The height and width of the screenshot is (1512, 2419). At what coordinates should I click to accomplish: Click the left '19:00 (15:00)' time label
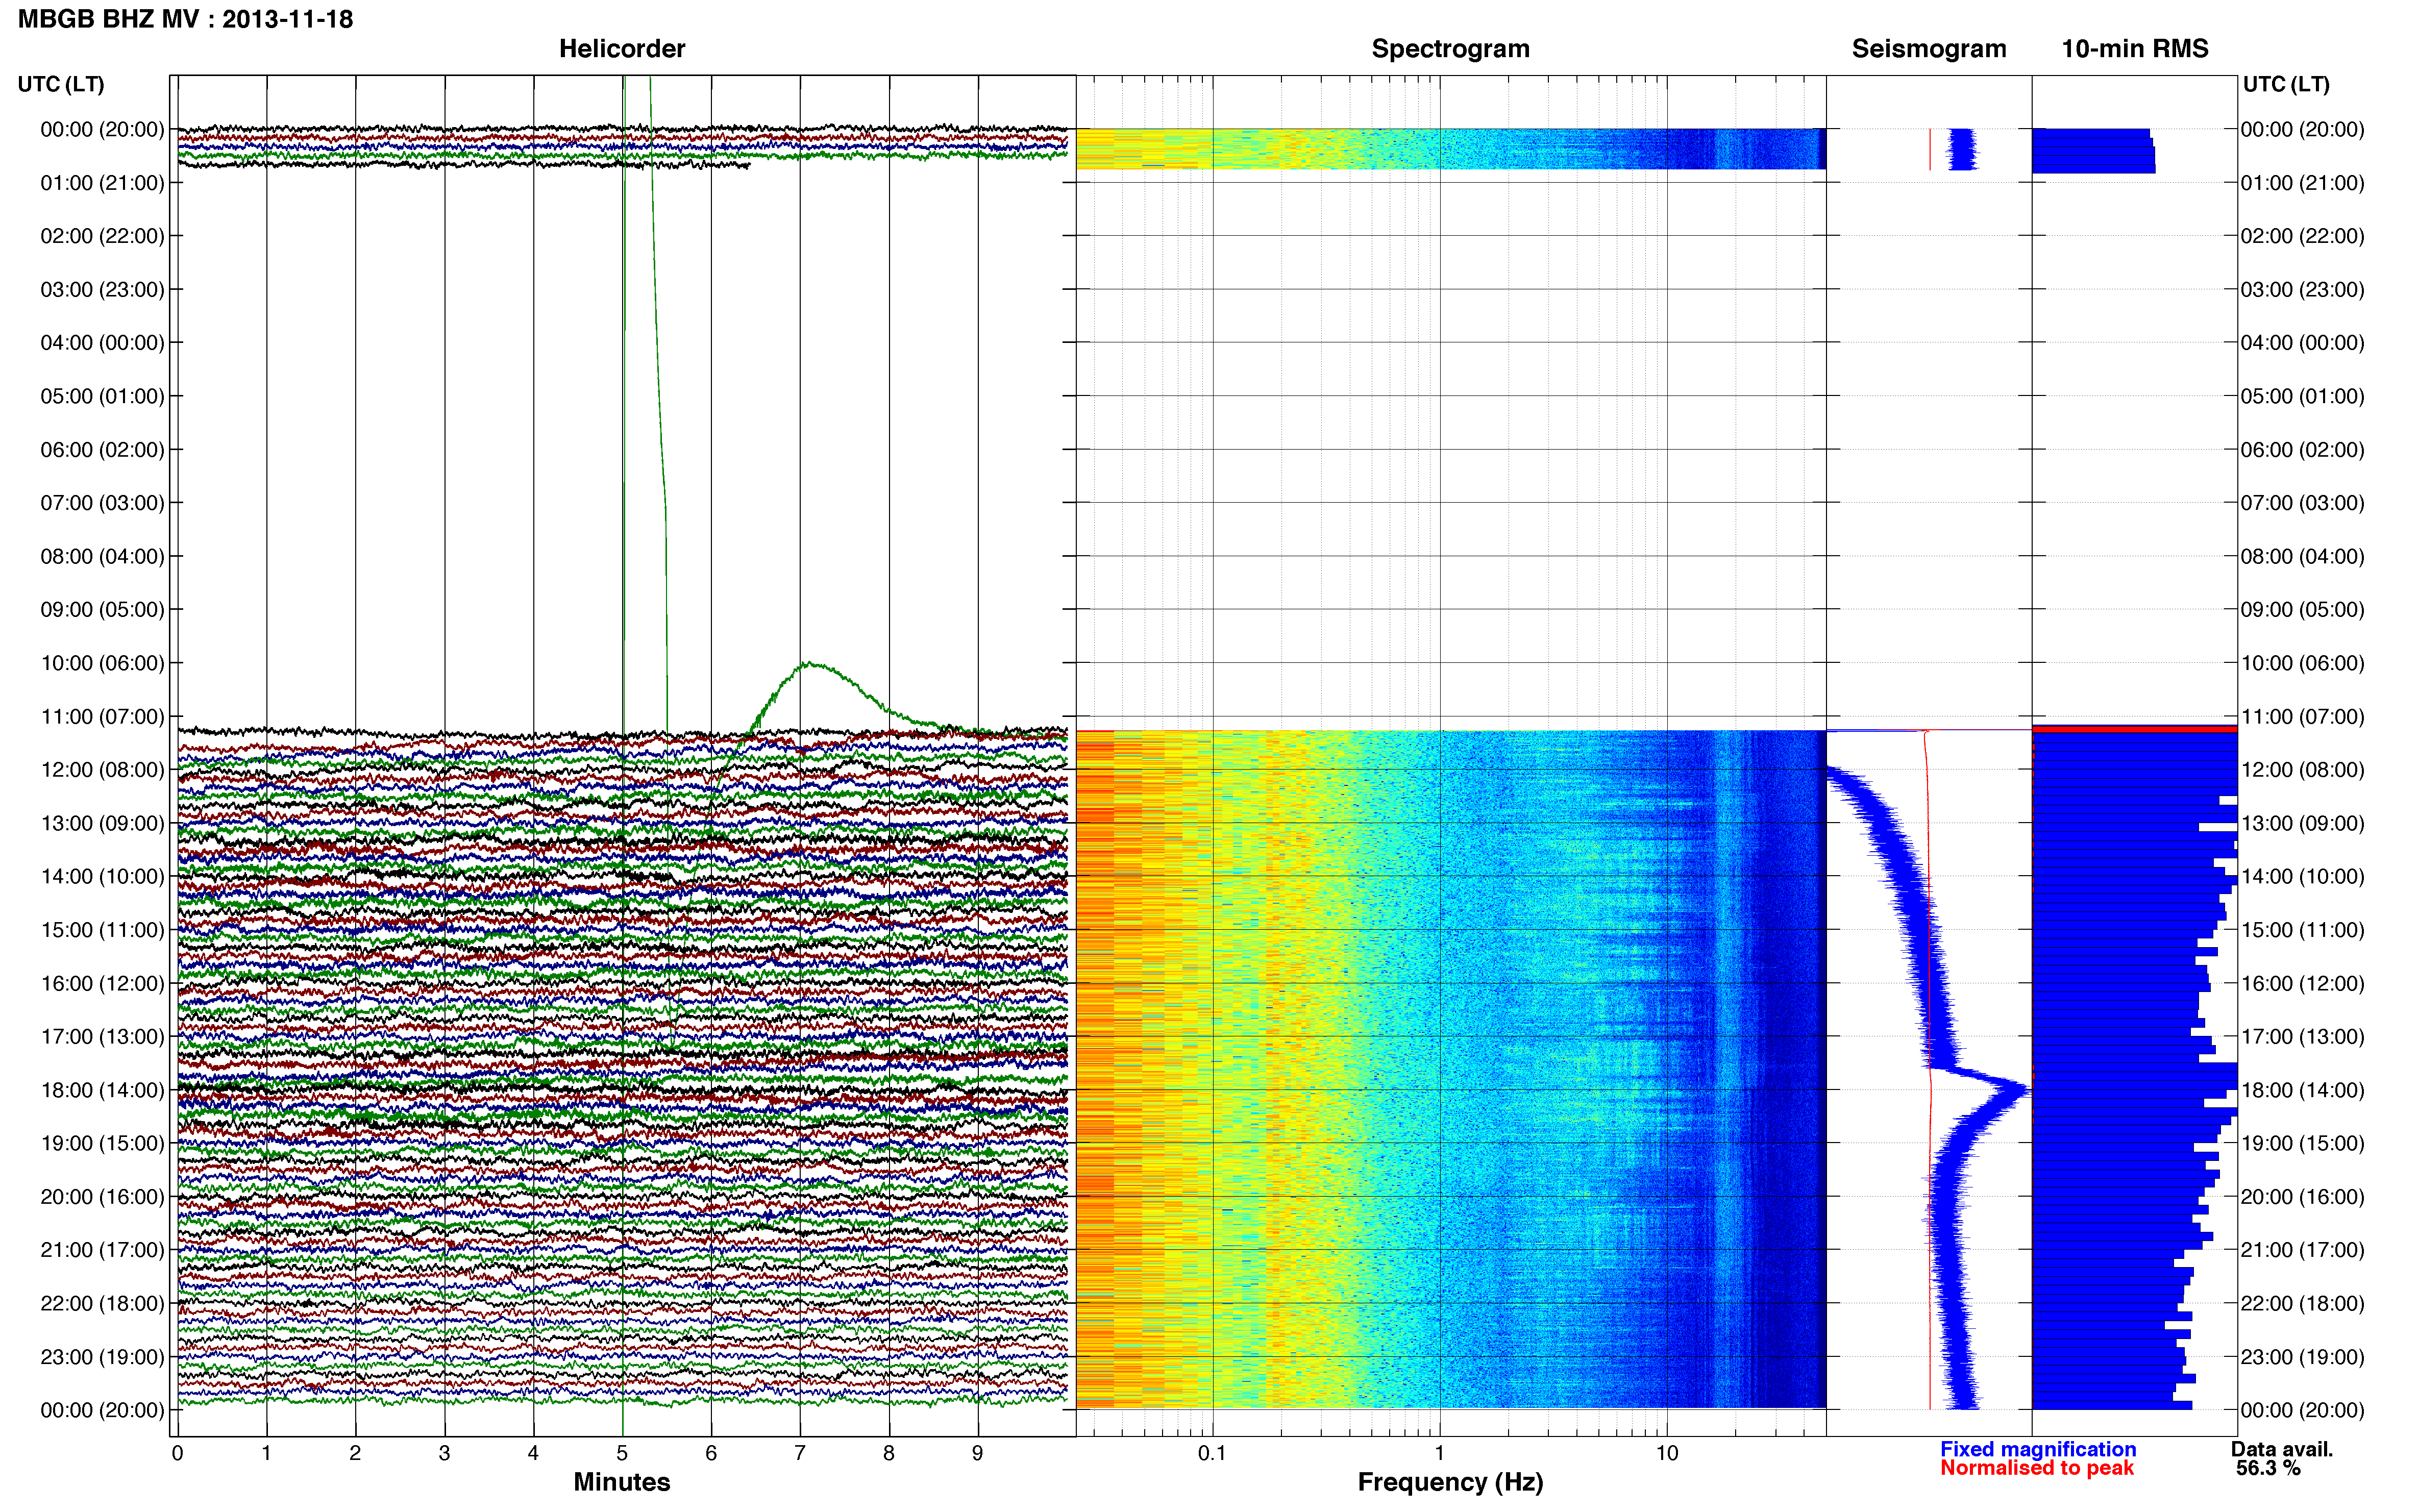click(102, 1143)
